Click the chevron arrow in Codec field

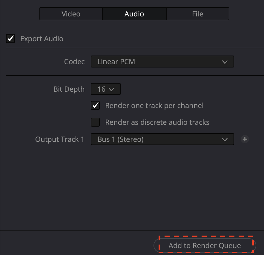point(225,62)
